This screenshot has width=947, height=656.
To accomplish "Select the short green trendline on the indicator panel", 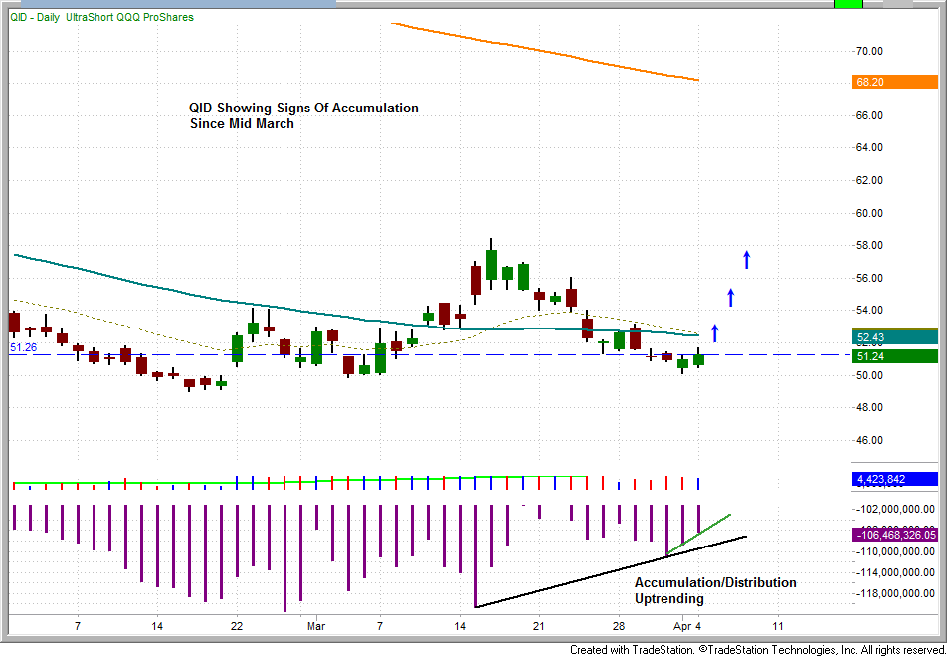I will [x=698, y=535].
